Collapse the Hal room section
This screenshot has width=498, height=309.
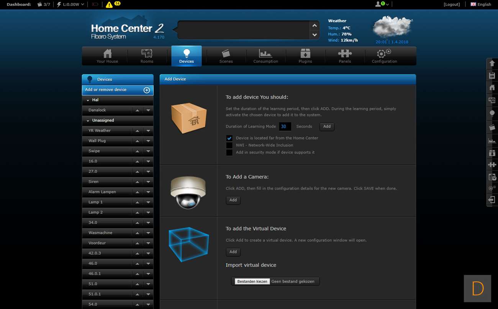[x=88, y=100]
